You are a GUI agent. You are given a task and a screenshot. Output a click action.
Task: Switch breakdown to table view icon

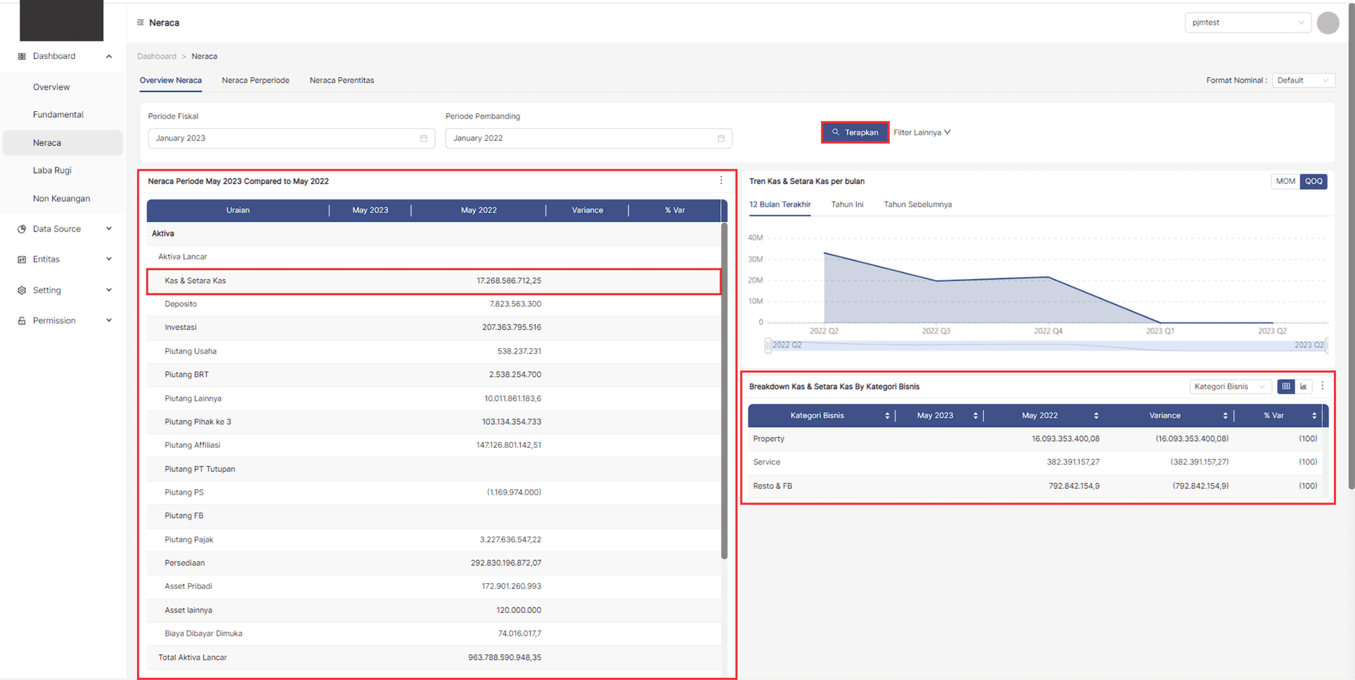[1285, 386]
